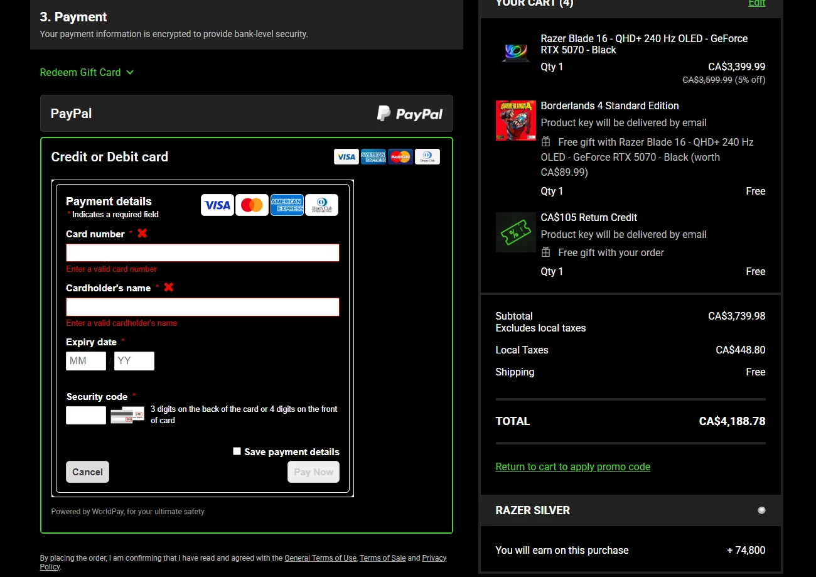Click Mastercard icon beside Credit or Debit card

[400, 157]
